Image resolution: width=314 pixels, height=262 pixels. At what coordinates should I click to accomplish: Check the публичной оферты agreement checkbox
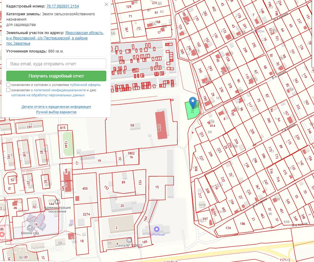(8, 85)
